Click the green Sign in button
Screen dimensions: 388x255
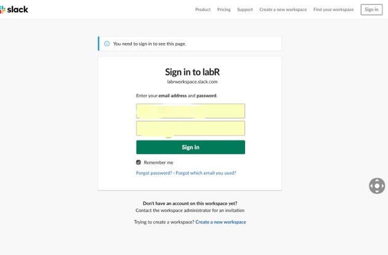click(190, 147)
